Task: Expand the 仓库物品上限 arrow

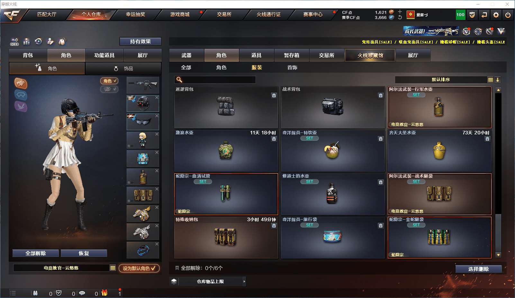Action: coord(244,282)
